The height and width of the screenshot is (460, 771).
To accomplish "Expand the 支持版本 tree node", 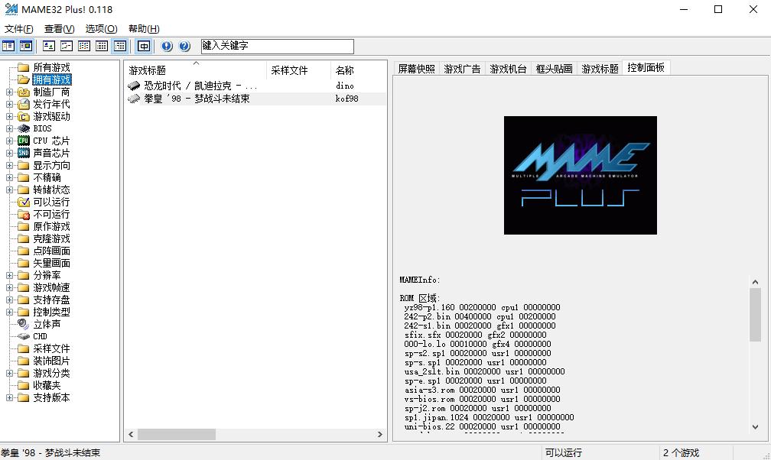I will 9,398.
